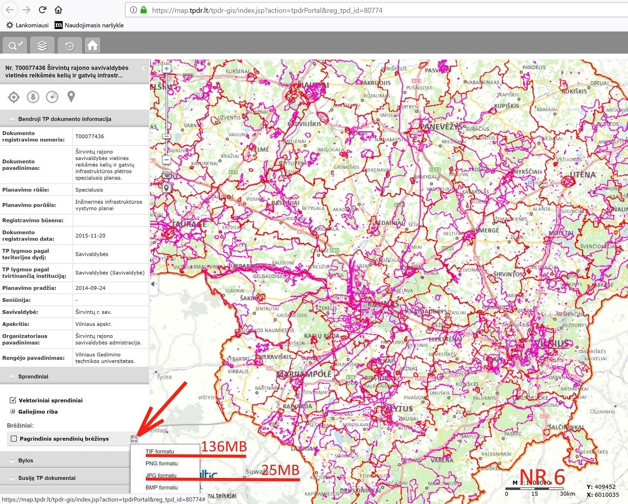
Task: Reload the page with the refresh icon
Action: click(x=43, y=10)
